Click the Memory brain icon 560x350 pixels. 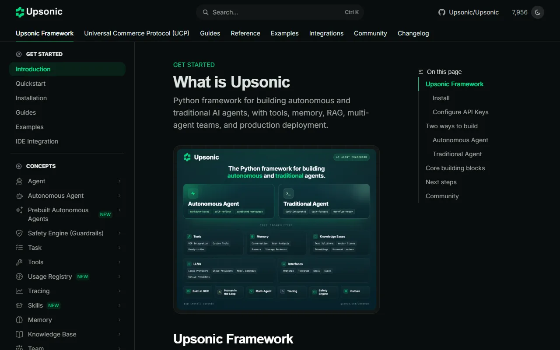tap(19, 320)
